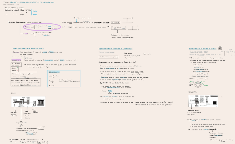Click the blue handwritten 'Atómica' label
The height and width of the screenshot is (144, 235).
click(35, 14)
